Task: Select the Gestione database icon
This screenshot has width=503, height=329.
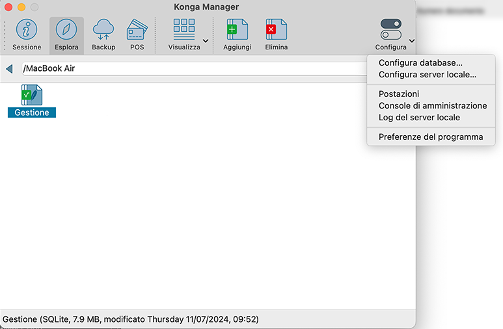Action: pos(32,95)
